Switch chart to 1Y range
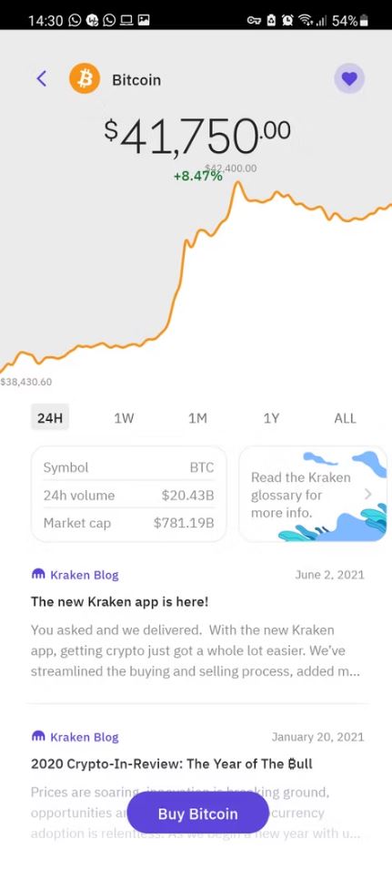This screenshot has height=880, width=392. click(x=271, y=418)
